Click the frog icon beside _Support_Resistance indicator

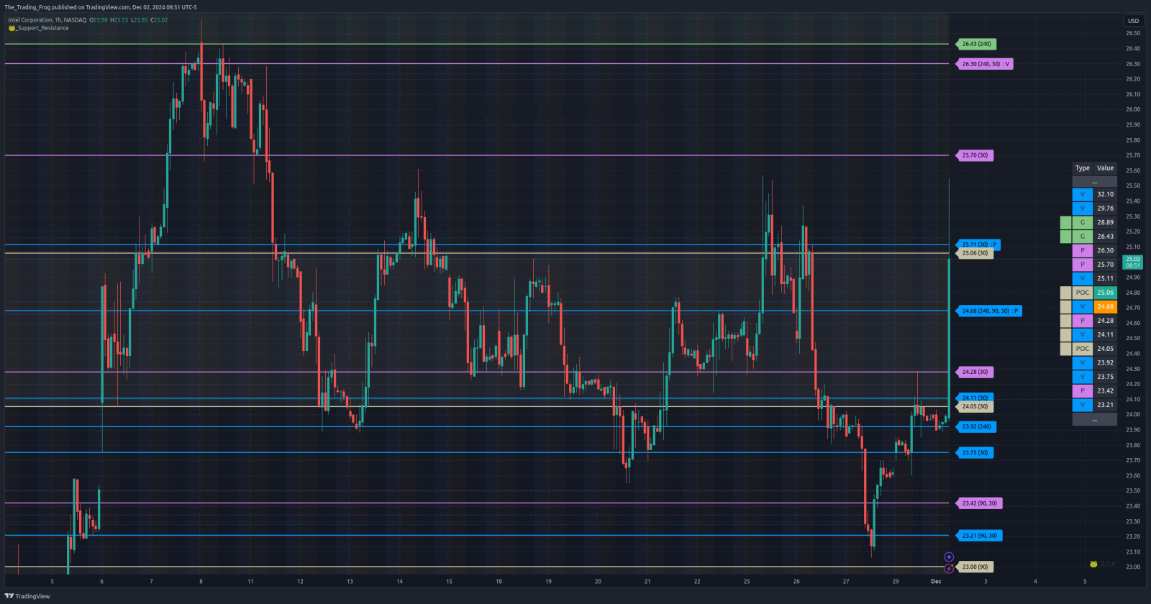pos(12,28)
